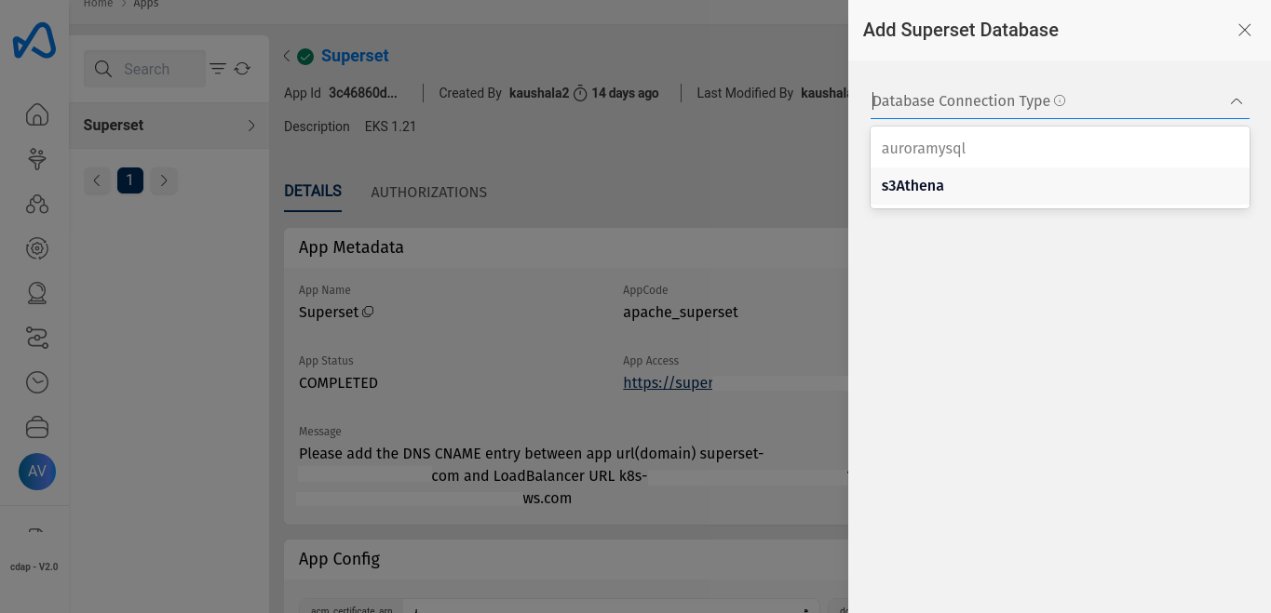Click the refresh icon beside the filter

point(242,69)
